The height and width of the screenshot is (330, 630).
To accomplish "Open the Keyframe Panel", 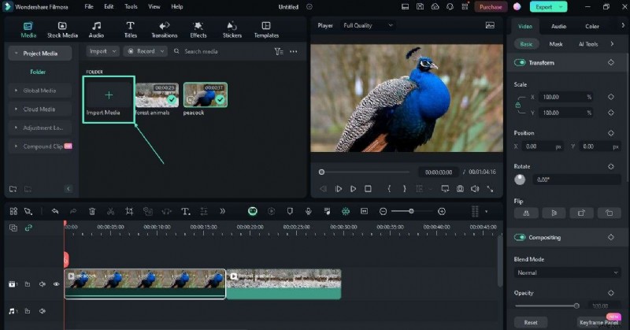I will [x=598, y=322].
